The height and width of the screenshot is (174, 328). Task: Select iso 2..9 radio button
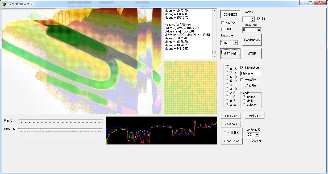point(227,93)
